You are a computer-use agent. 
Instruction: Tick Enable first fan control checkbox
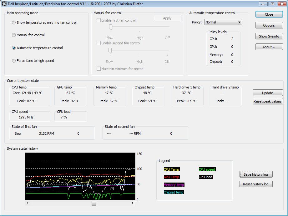[x=99, y=20]
